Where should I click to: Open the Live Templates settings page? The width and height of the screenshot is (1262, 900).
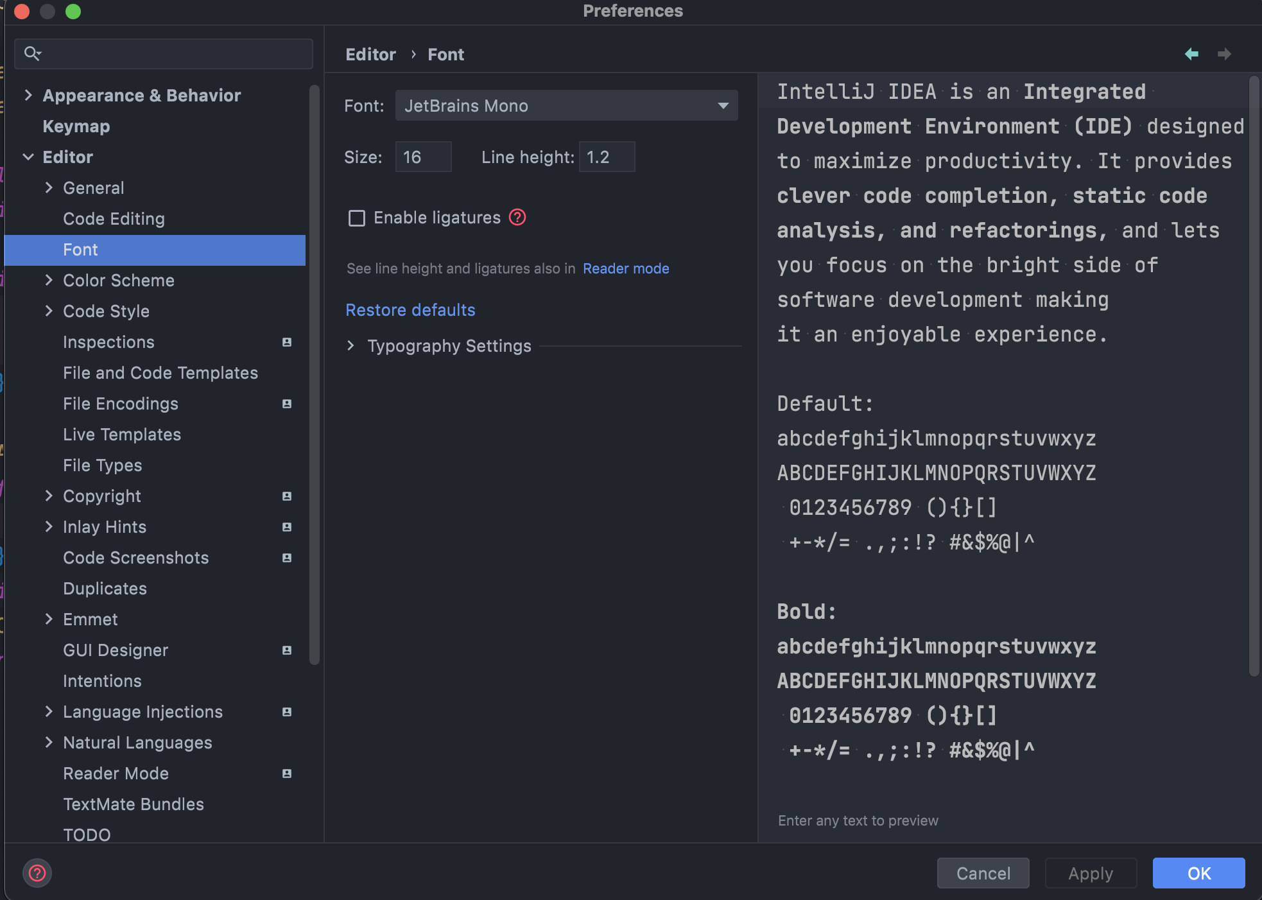tap(122, 435)
